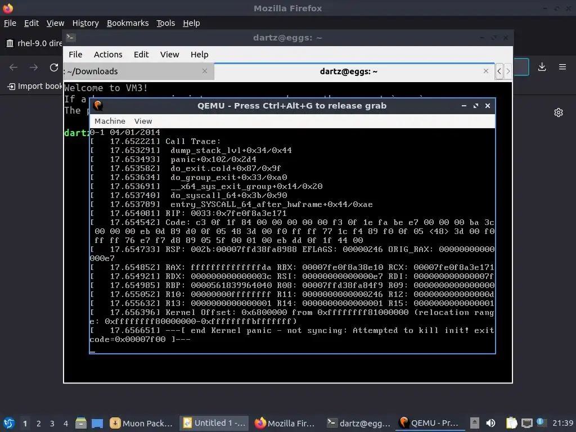Open the QEMU Machine menu

pyautogui.click(x=110, y=121)
